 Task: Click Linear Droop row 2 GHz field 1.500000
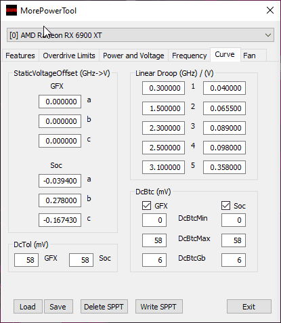tap(163, 108)
